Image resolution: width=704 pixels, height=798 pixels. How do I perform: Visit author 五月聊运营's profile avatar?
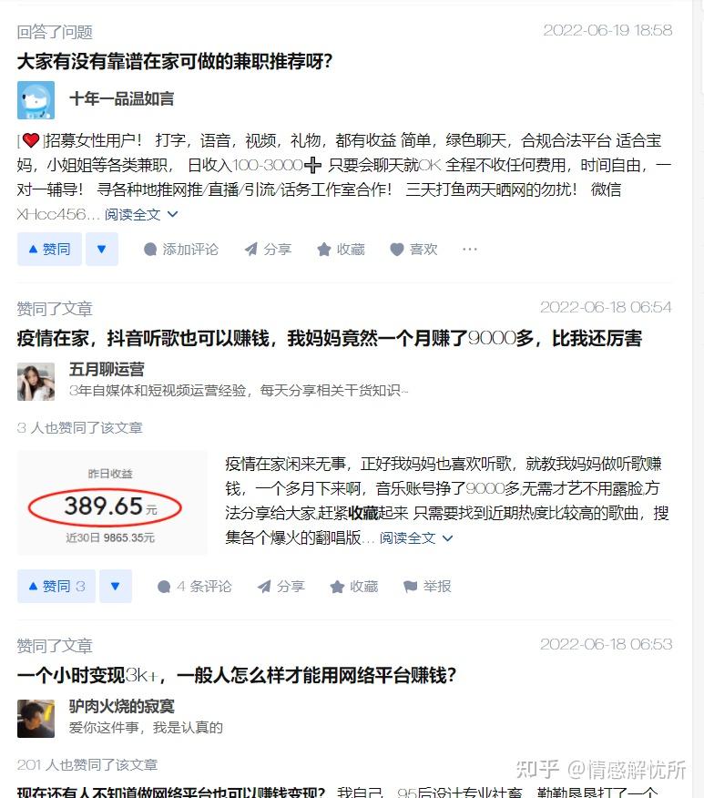pyautogui.click(x=36, y=382)
